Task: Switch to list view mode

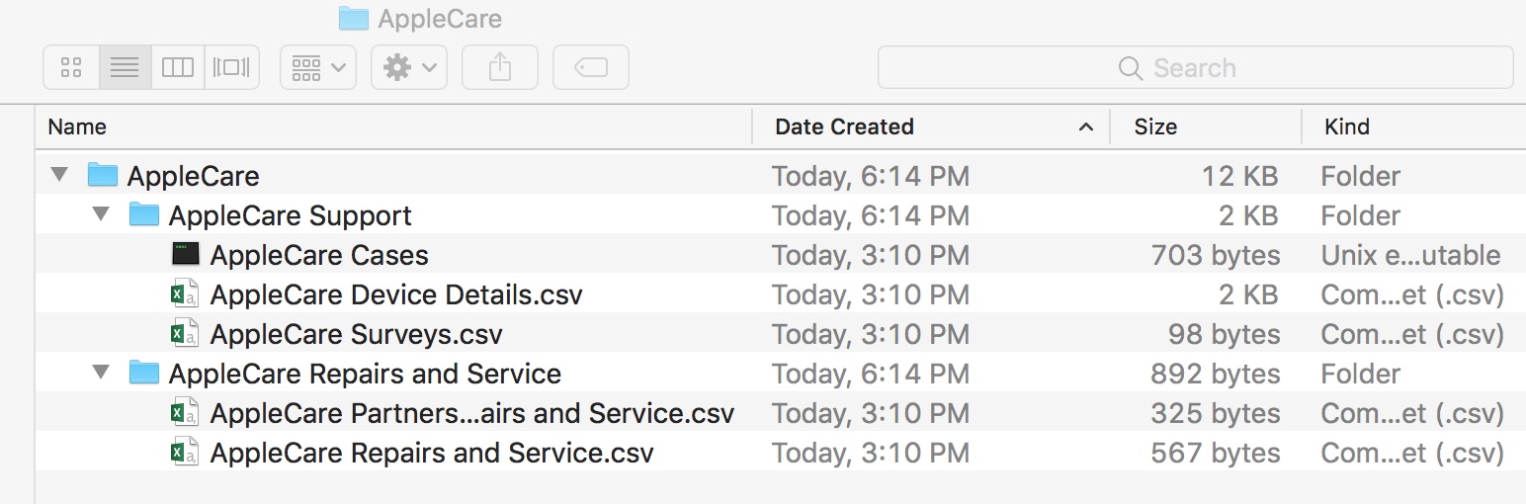Action: [125, 67]
